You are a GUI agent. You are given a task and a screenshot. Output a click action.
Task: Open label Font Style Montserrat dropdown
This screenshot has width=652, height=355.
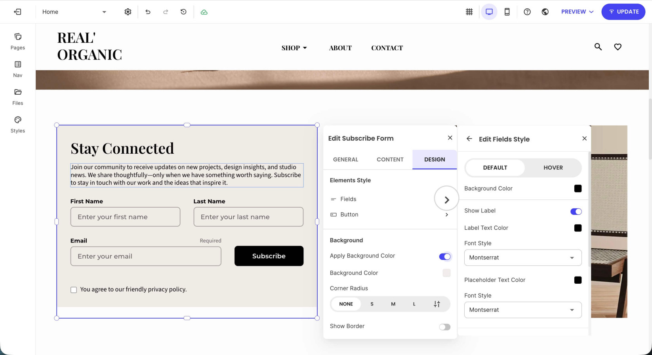[x=523, y=258]
